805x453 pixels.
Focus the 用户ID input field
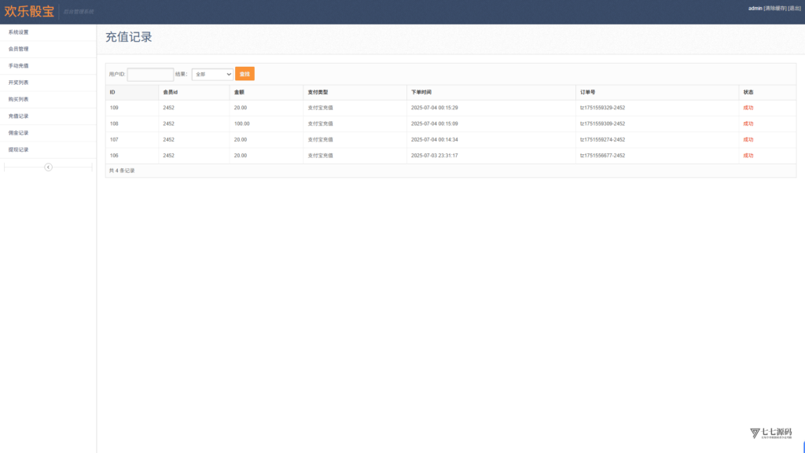tap(150, 75)
